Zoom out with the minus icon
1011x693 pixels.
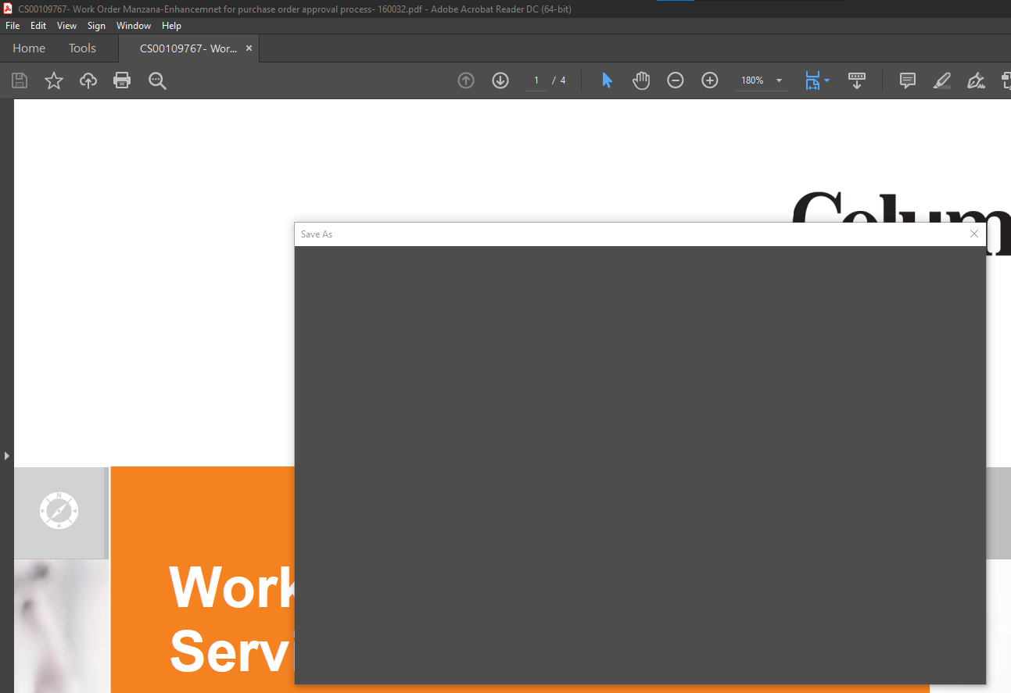[x=676, y=80]
